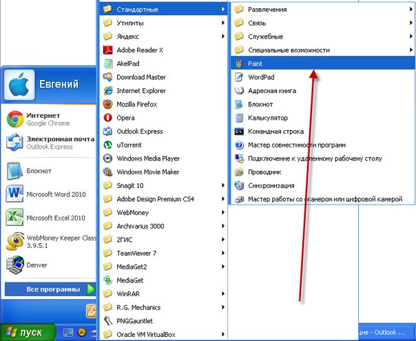Open Подключение к удаленному рабочему столу
416x341 pixels.
(322, 158)
